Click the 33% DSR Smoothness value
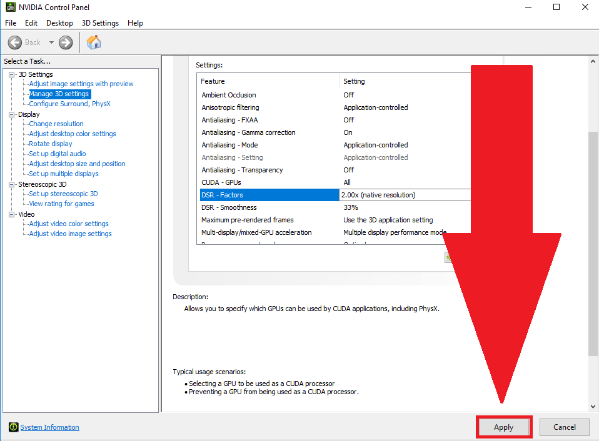This screenshot has width=599, height=441. coord(351,207)
